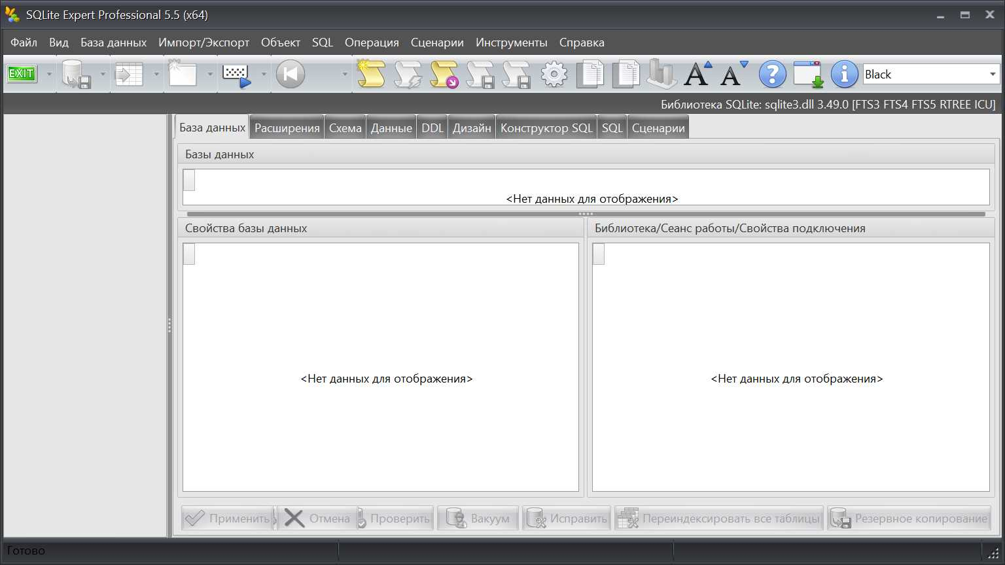Click the horizontal splitter below Базы данных grid
1005x565 pixels.
click(x=586, y=214)
